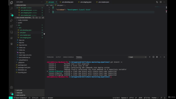Screen dimensions: 176x99
Task: Collapse the src folder
Action: point(19,25)
